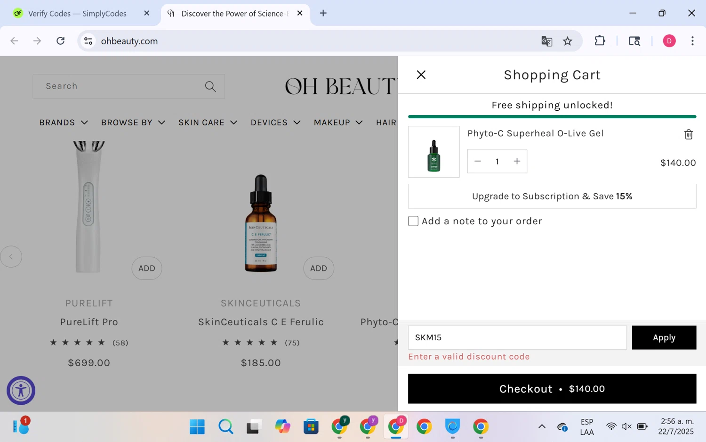Show hidden system tray icons

point(542,427)
